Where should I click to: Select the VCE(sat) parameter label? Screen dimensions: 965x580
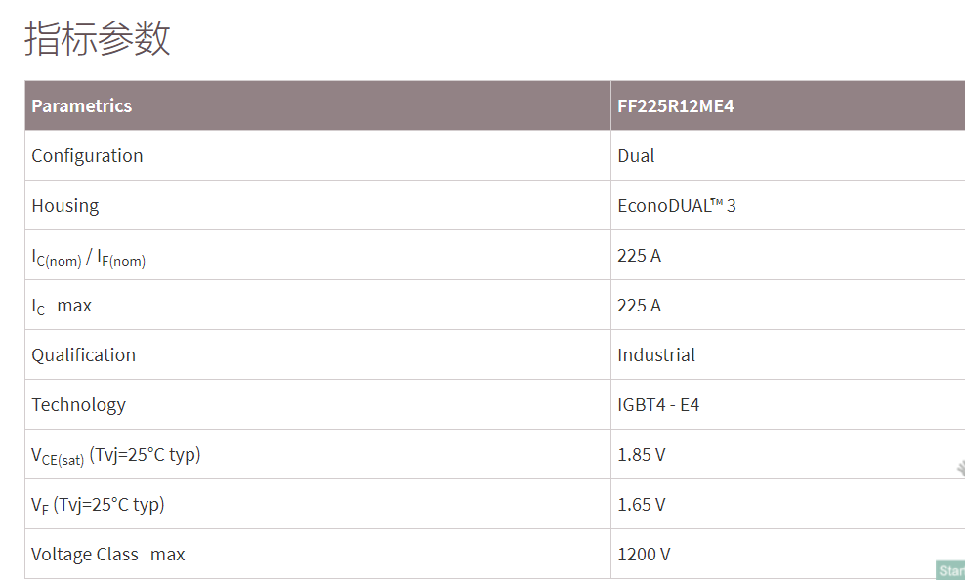pos(115,455)
